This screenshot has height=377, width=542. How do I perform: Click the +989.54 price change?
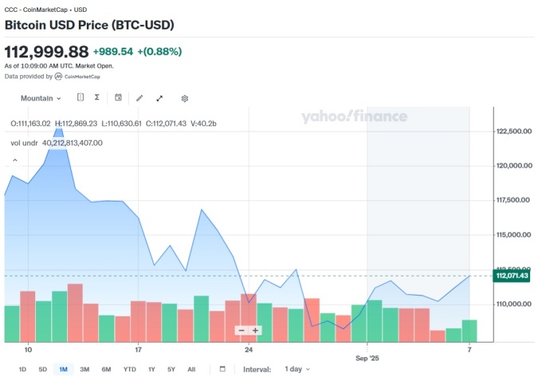pyautogui.click(x=112, y=52)
